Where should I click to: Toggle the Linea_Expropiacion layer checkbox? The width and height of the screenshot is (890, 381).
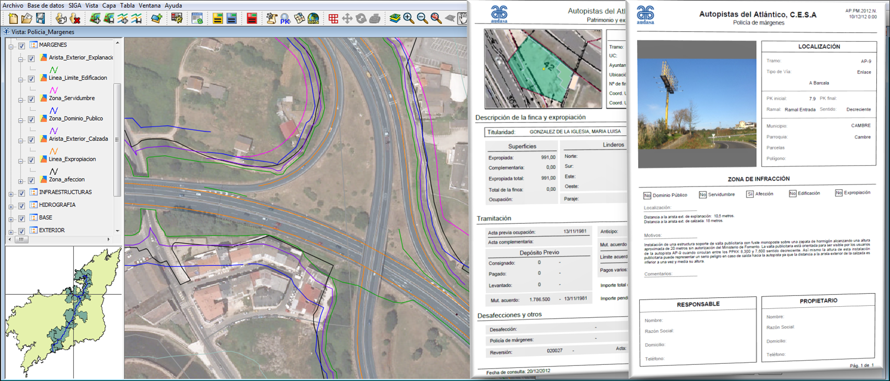(x=31, y=160)
